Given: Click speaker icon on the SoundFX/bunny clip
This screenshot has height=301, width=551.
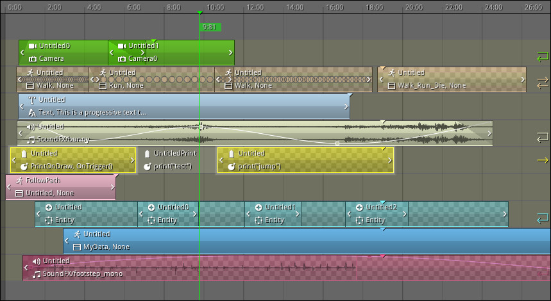Looking at the screenshot, I should tap(31, 127).
